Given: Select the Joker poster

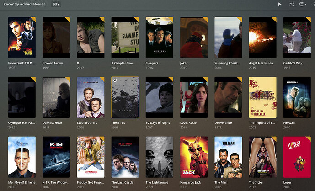Looking at the screenshot, I should [194, 37].
